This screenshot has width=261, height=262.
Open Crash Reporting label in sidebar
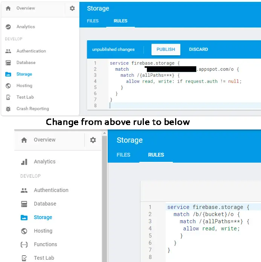coord(33,109)
